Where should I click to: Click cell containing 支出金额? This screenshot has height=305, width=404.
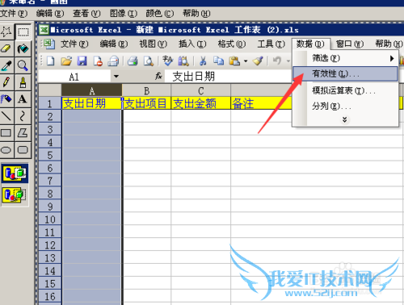pyautogui.click(x=200, y=103)
